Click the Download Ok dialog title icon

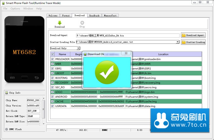(85, 54)
